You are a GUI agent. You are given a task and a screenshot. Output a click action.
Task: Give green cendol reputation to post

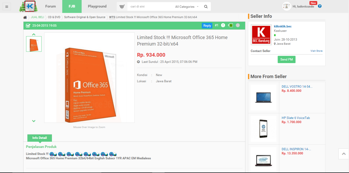click(x=230, y=25)
